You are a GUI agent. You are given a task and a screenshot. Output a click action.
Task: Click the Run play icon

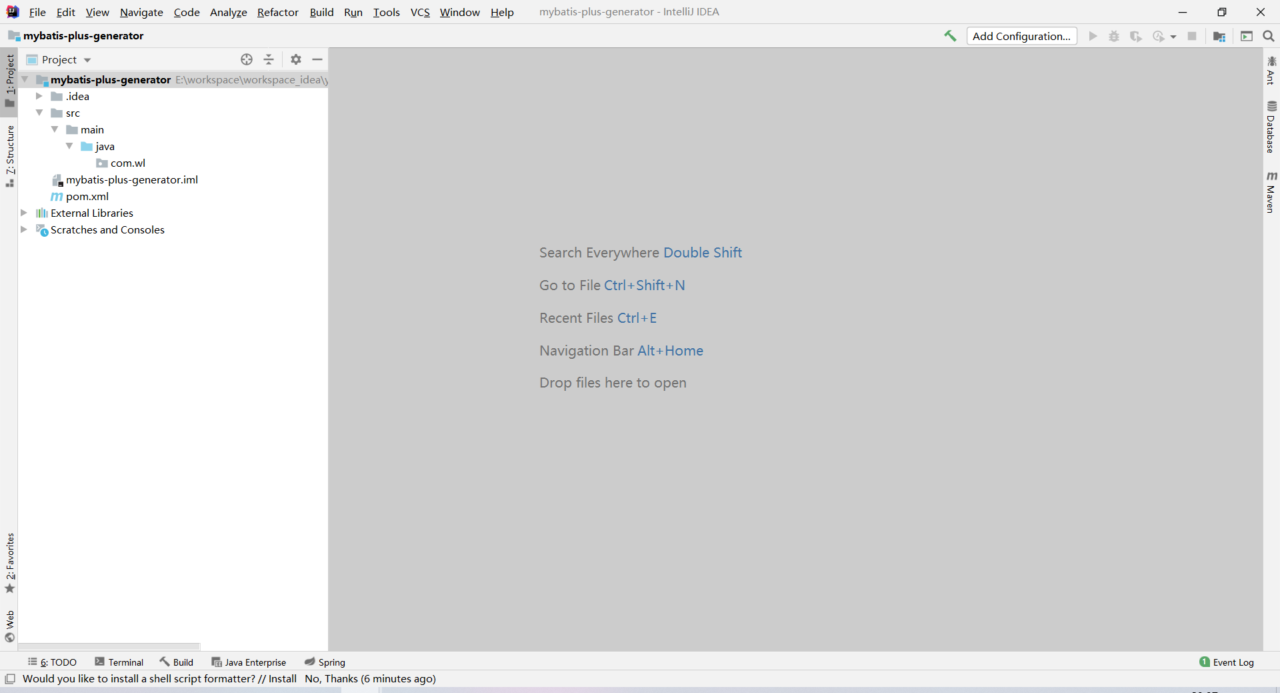tap(1093, 36)
